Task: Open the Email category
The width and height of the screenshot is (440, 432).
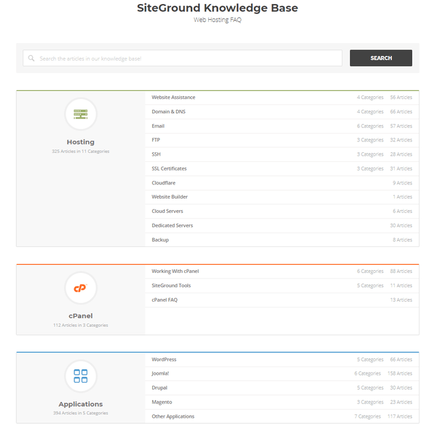Action: [158, 126]
